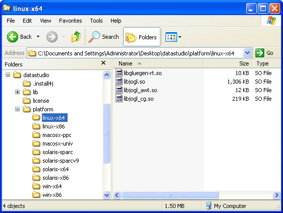Select file name libgluegen-rt.so
This screenshot has width=283, height=213.
[143, 73]
